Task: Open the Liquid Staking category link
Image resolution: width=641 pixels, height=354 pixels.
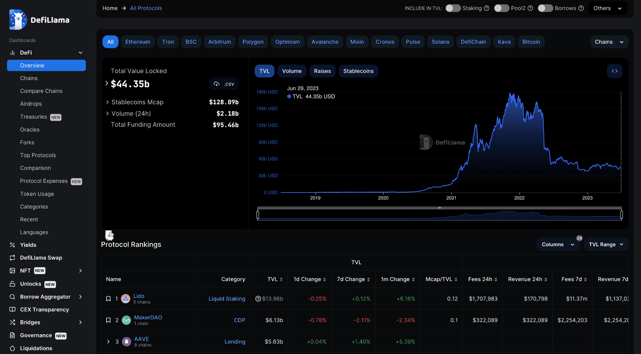Action: click(x=227, y=299)
